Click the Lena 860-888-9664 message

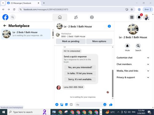73,87
